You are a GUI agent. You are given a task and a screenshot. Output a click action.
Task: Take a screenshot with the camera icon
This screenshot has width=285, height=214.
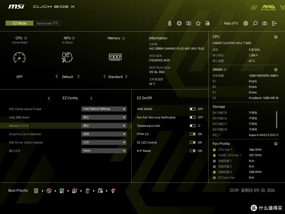(x=265, y=23)
